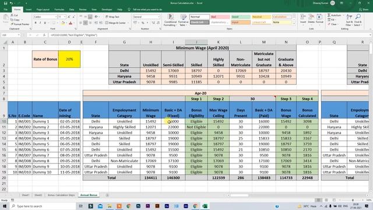This screenshot has width=373, height=210.
Task: Switch to the Page Layout tab
Action: 43,9
